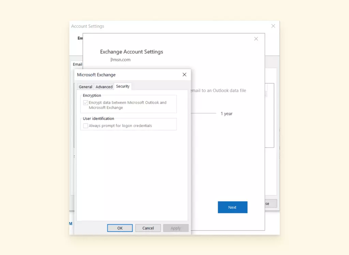Click the 1 year slider value label
This screenshot has width=349, height=255.
pyautogui.click(x=226, y=114)
